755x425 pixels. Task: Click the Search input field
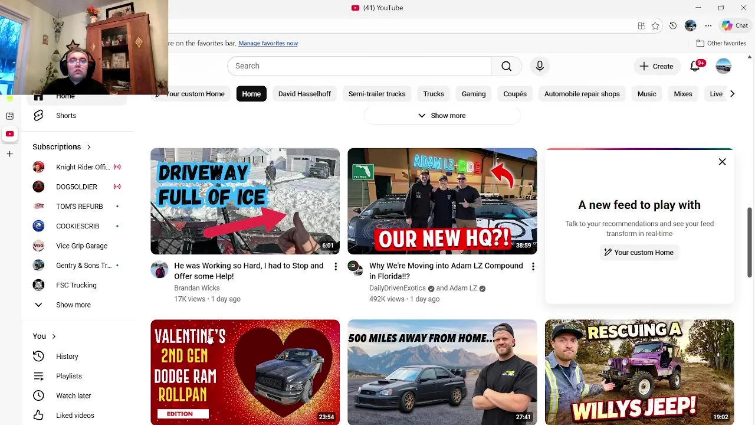(359, 66)
